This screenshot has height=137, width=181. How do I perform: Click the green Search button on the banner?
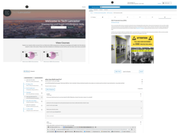[70, 27]
